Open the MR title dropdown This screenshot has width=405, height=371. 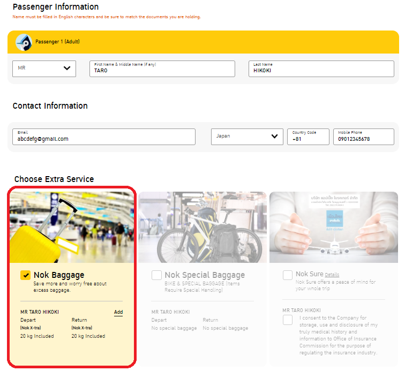[x=44, y=69]
